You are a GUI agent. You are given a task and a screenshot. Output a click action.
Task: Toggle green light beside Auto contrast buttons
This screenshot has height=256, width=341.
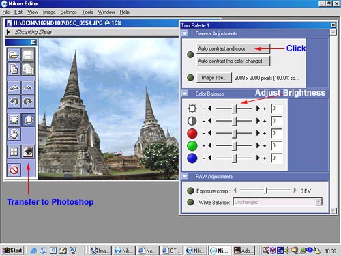(x=190, y=55)
